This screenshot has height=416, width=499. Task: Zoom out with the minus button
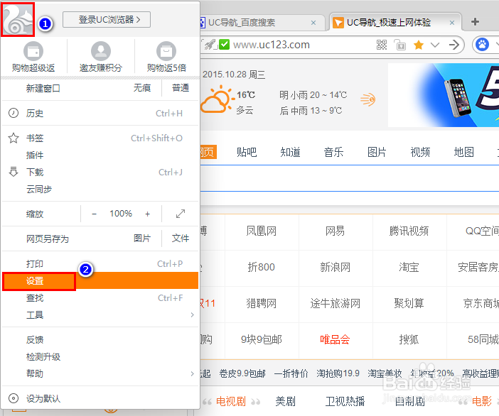click(95, 214)
